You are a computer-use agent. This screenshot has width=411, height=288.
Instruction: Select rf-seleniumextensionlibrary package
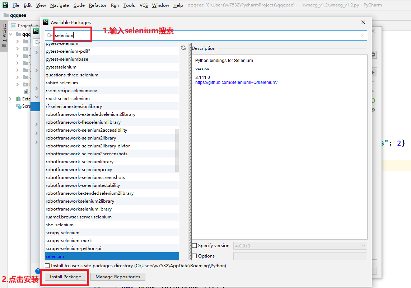coord(112,106)
